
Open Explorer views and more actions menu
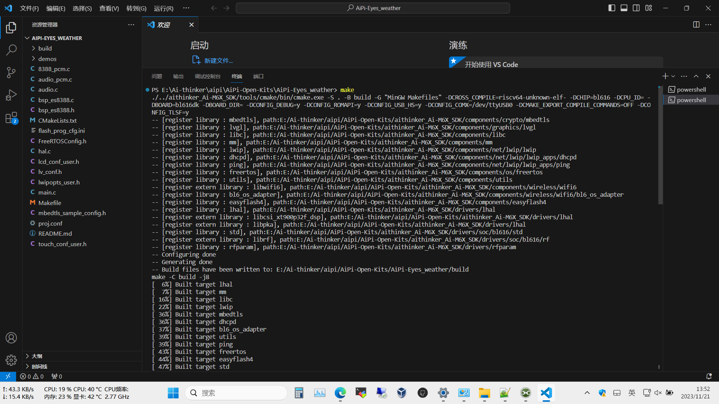point(131,25)
